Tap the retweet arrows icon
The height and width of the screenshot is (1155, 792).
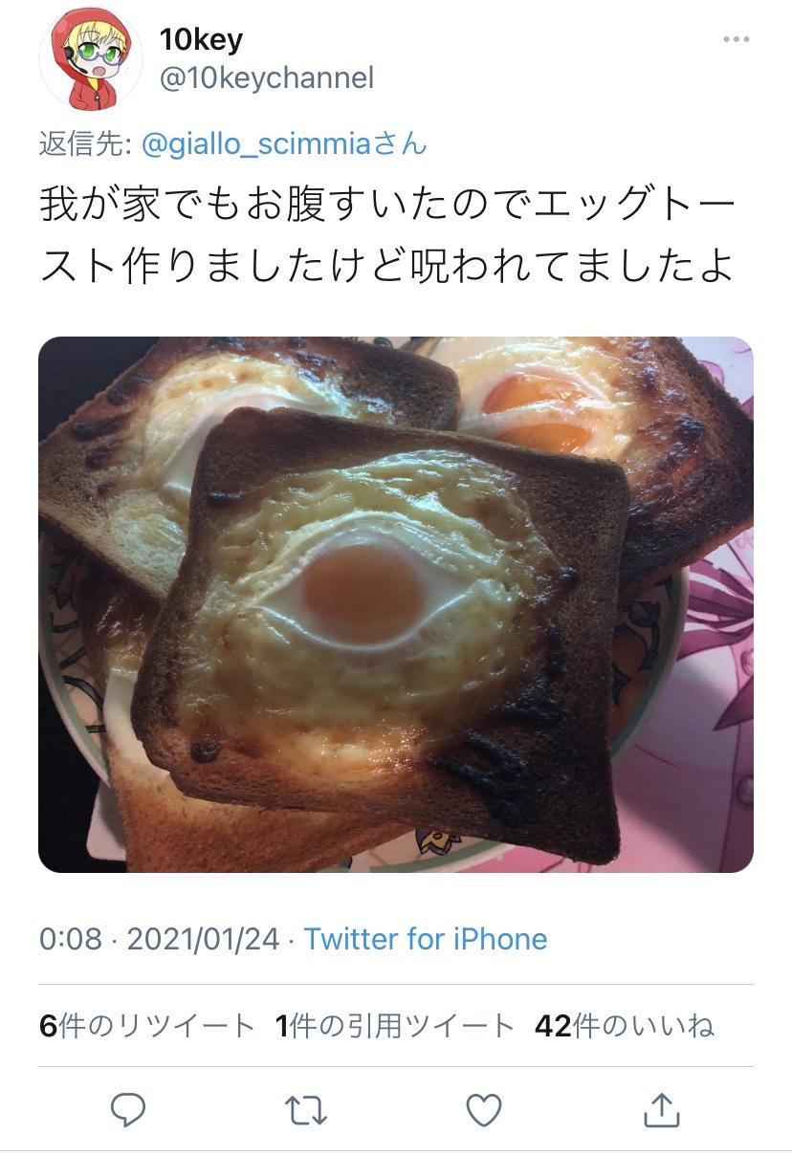307,1110
